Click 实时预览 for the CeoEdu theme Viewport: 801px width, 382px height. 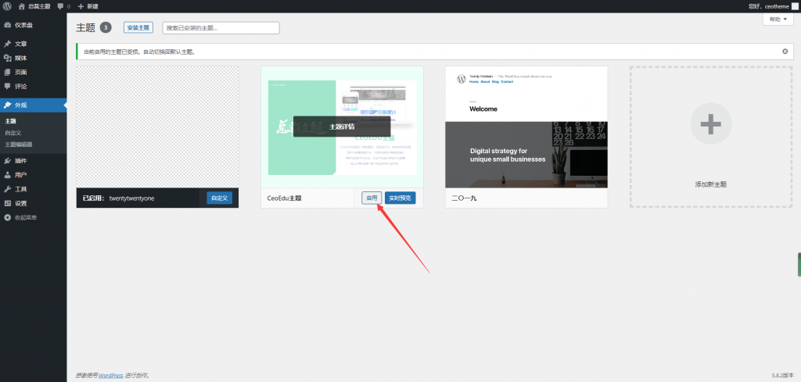(x=400, y=198)
